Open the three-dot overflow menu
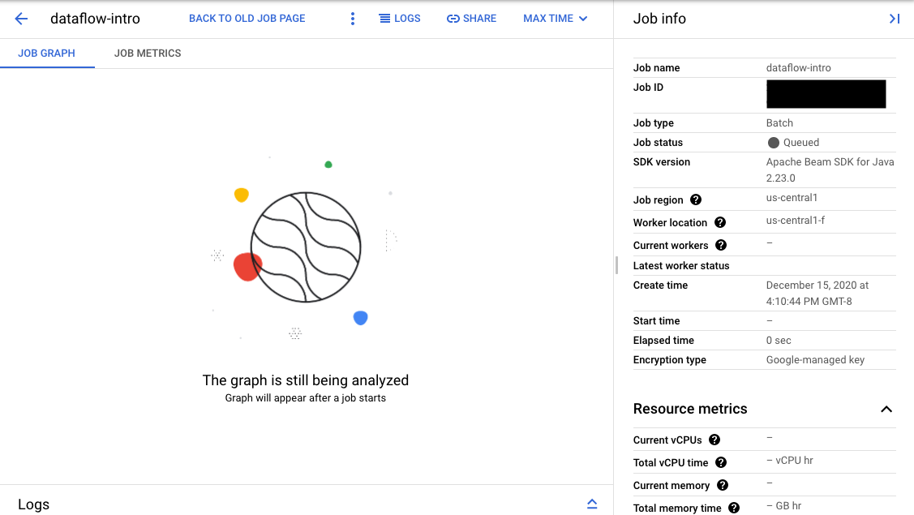The height and width of the screenshot is (515, 914). click(352, 18)
